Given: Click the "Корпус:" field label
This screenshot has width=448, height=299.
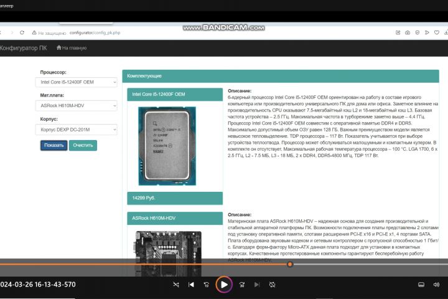Looking at the screenshot, I should 49,119.
